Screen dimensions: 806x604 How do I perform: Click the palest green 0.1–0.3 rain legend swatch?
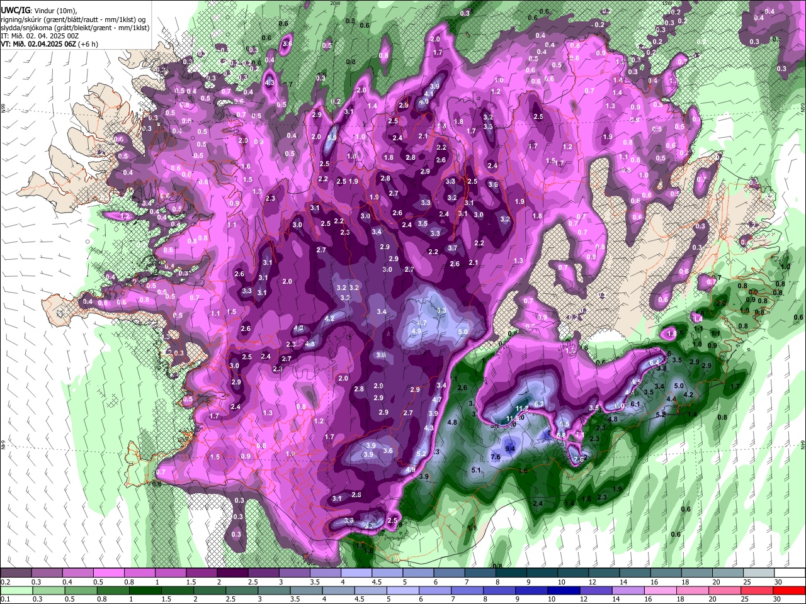coord(17,591)
